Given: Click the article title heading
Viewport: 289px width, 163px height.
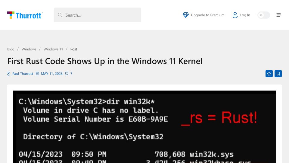Looking at the screenshot, I should [105, 61].
